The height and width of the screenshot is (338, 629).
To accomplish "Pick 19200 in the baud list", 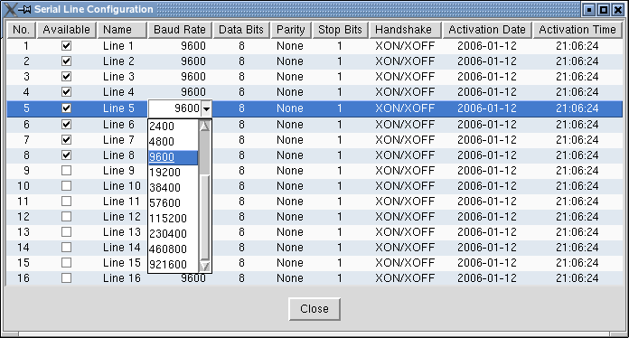I will pyautogui.click(x=173, y=173).
